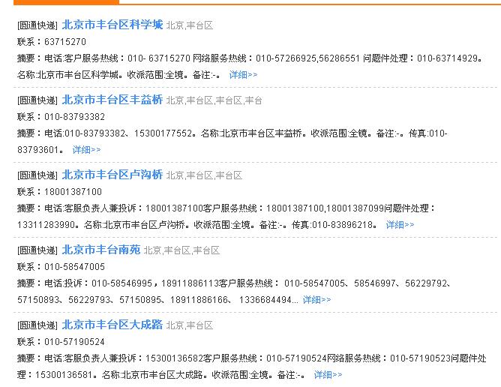
Task: Click the [圆通快递] tag before 卢沟桥
Action: pos(37,175)
